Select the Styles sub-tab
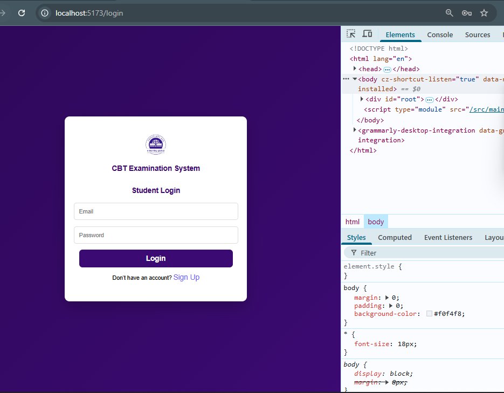The height and width of the screenshot is (393, 504). click(356, 237)
